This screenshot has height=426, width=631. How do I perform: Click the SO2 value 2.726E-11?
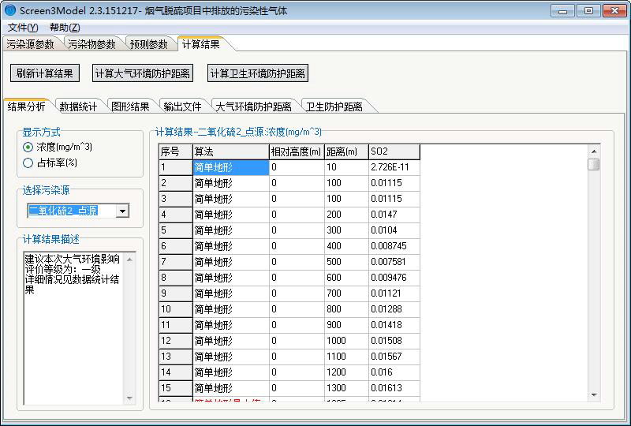pyautogui.click(x=394, y=167)
